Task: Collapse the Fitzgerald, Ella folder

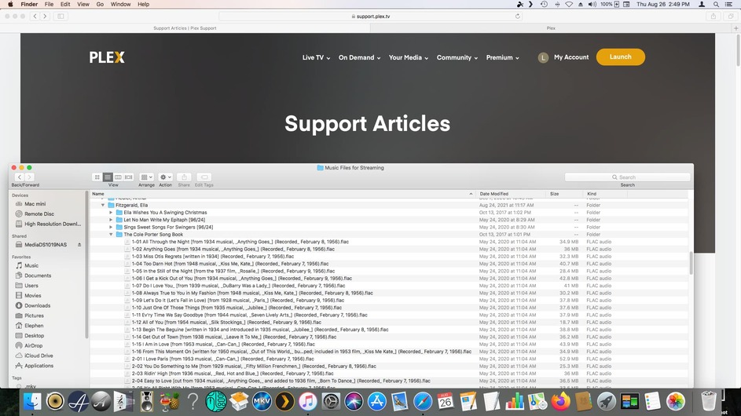Action: [x=103, y=206]
